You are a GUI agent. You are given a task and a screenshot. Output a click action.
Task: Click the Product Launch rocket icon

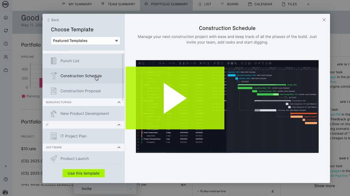point(54,158)
